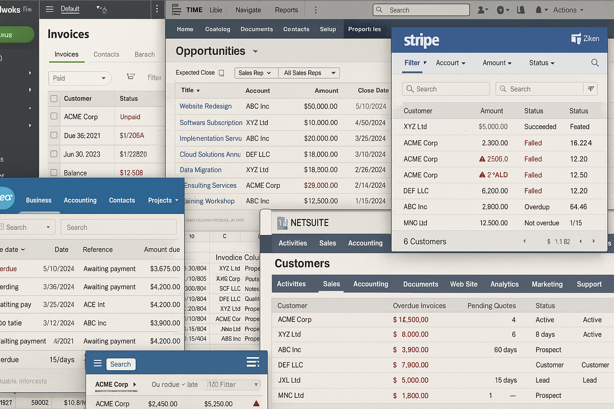Check the Balance row checkbox
The width and height of the screenshot is (614, 409).
point(54,173)
